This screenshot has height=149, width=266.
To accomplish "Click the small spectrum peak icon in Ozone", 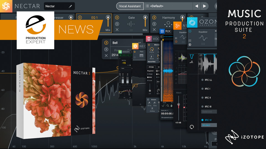I will [x=191, y=62].
